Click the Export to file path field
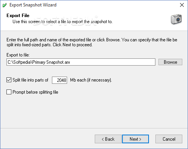 [x=81, y=62]
